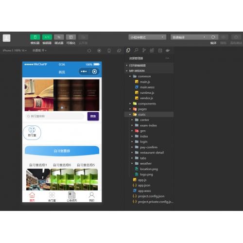Click the study room name search field
Viewport: 243px width, 243px height.
pos(55,116)
